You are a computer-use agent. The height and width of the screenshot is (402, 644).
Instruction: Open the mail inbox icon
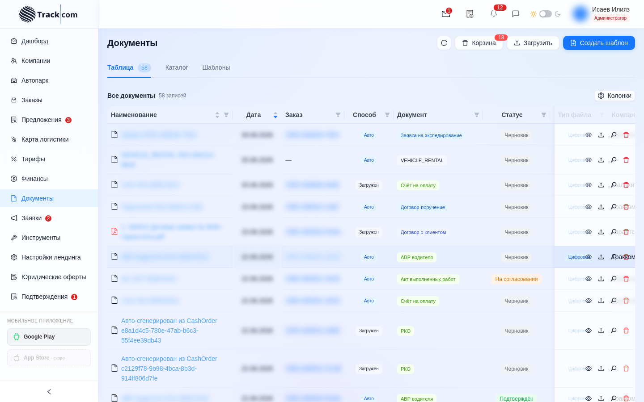445,14
